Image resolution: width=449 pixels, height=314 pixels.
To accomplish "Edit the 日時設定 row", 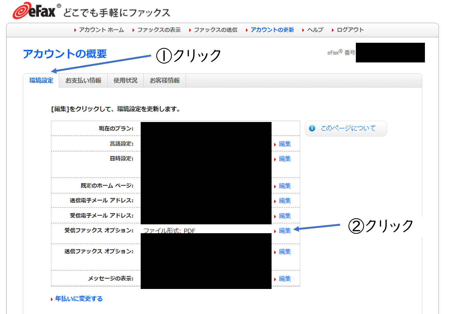I will [x=285, y=159].
